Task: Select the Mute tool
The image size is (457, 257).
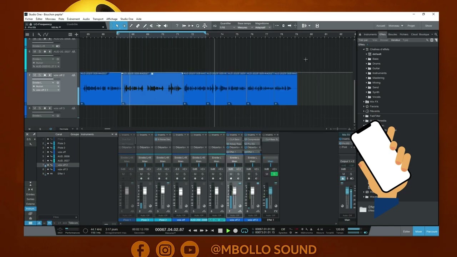Action: click(151, 26)
